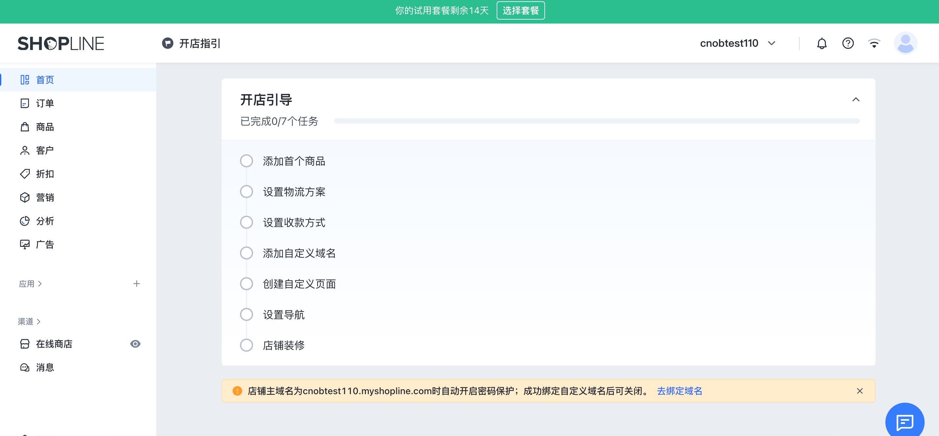Expand the 渠道 section
This screenshot has height=436, width=939.
point(29,322)
